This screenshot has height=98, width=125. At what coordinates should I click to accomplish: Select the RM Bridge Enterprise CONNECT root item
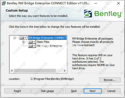point(47,38)
